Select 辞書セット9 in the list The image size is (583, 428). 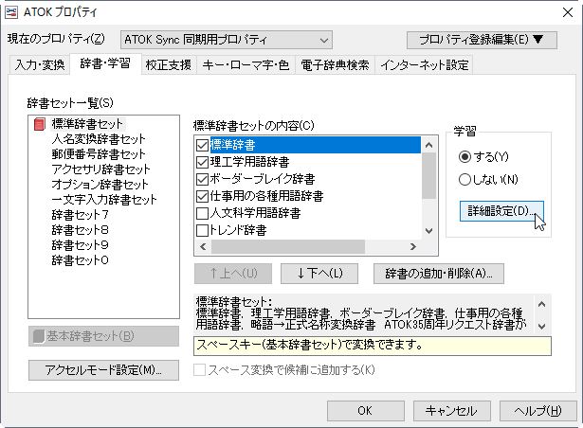(x=80, y=245)
